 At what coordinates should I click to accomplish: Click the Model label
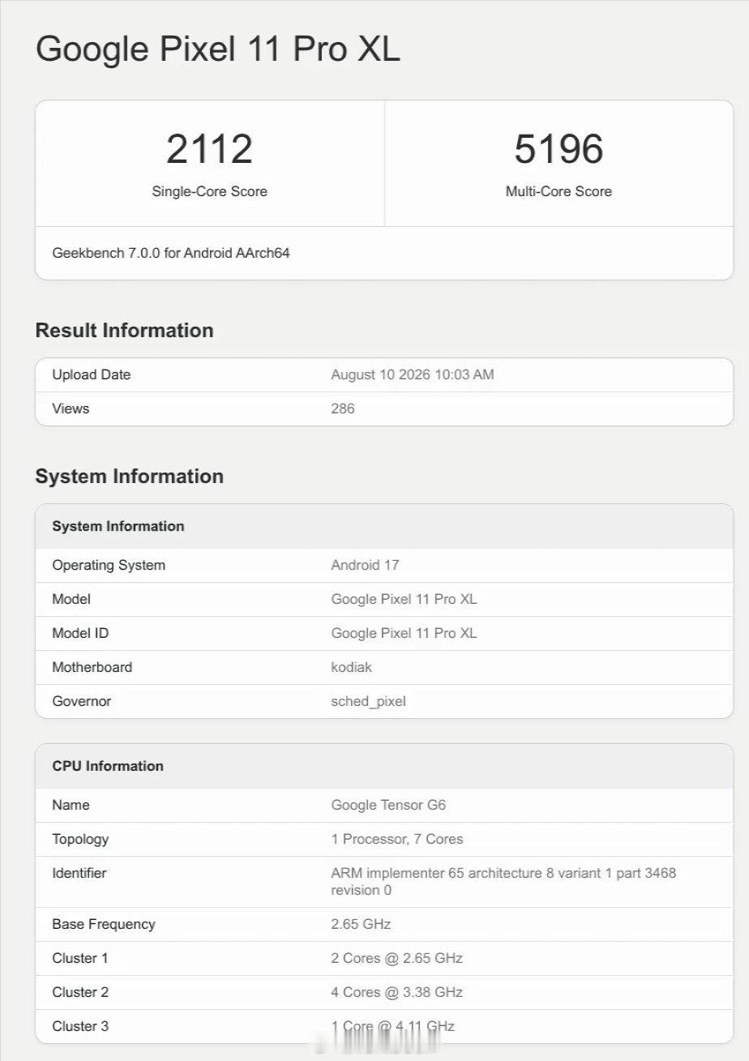tap(71, 599)
